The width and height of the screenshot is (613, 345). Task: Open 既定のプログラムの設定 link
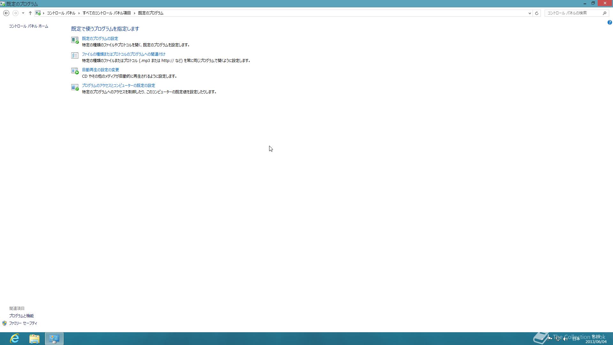[x=100, y=38]
